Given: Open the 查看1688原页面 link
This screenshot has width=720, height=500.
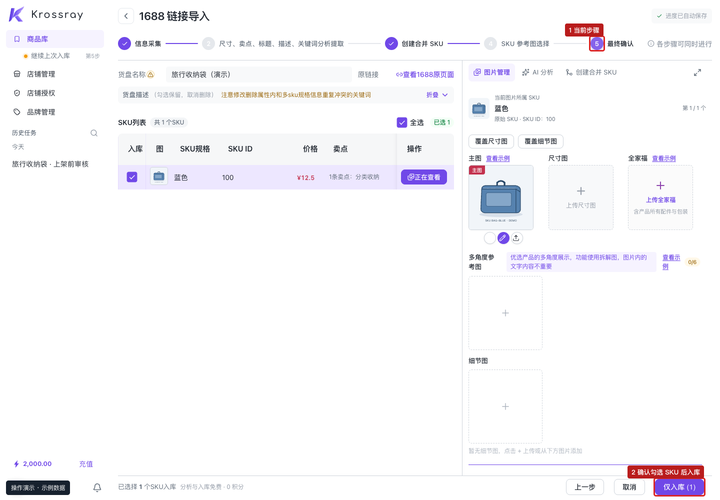Looking at the screenshot, I should click(425, 74).
